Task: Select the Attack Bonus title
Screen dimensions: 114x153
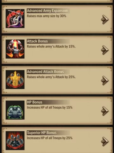Action: (x=37, y=41)
